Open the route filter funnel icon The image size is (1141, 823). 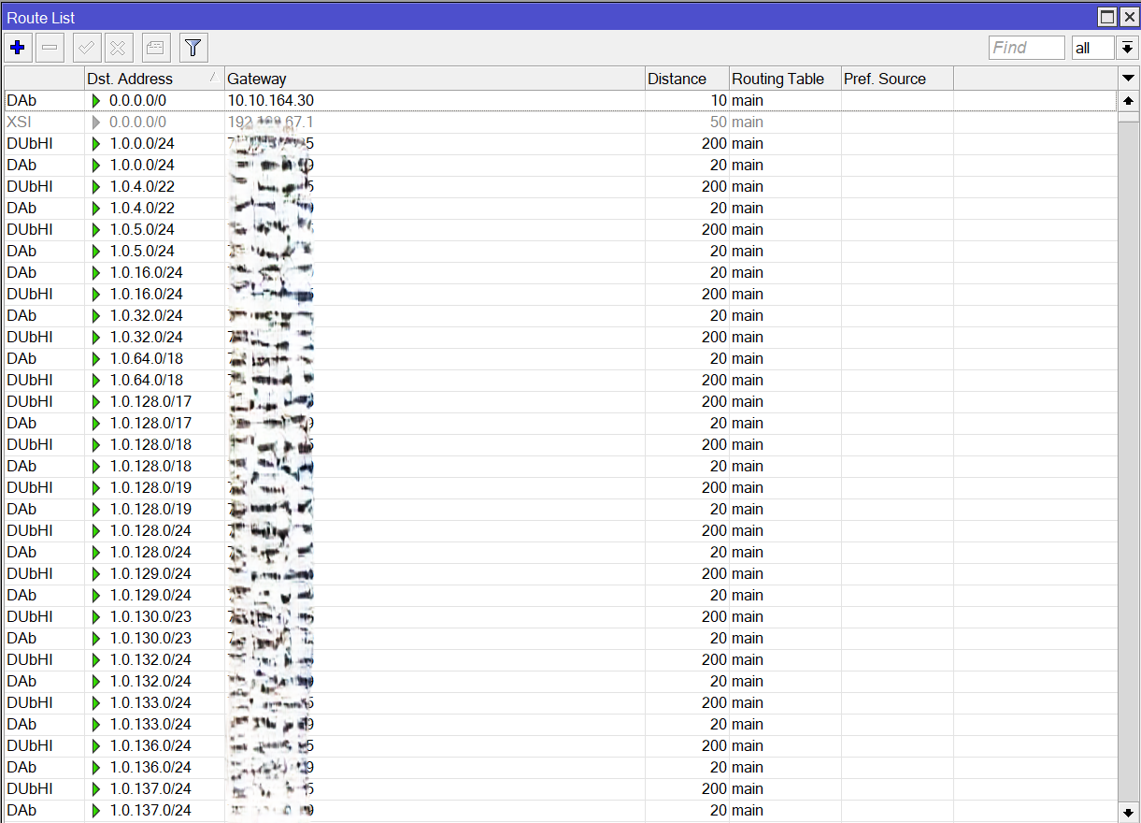(x=193, y=47)
